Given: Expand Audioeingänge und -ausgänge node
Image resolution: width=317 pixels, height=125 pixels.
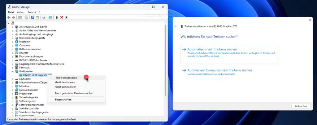Looking at the screenshot, I should pyautogui.click(x=12, y=34).
